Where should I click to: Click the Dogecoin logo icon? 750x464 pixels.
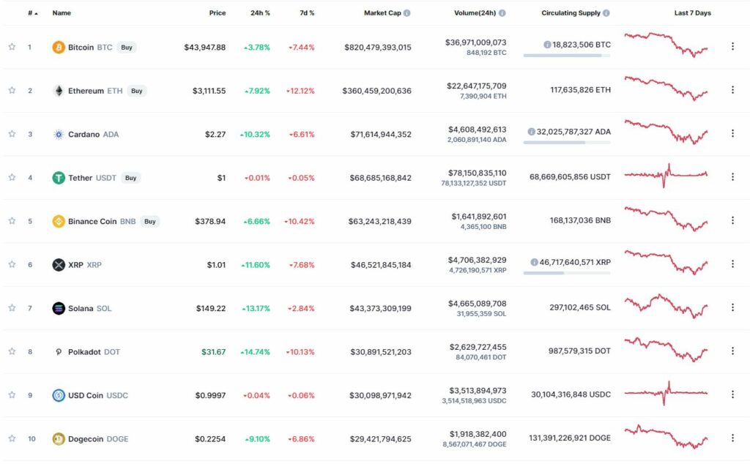coord(59,438)
